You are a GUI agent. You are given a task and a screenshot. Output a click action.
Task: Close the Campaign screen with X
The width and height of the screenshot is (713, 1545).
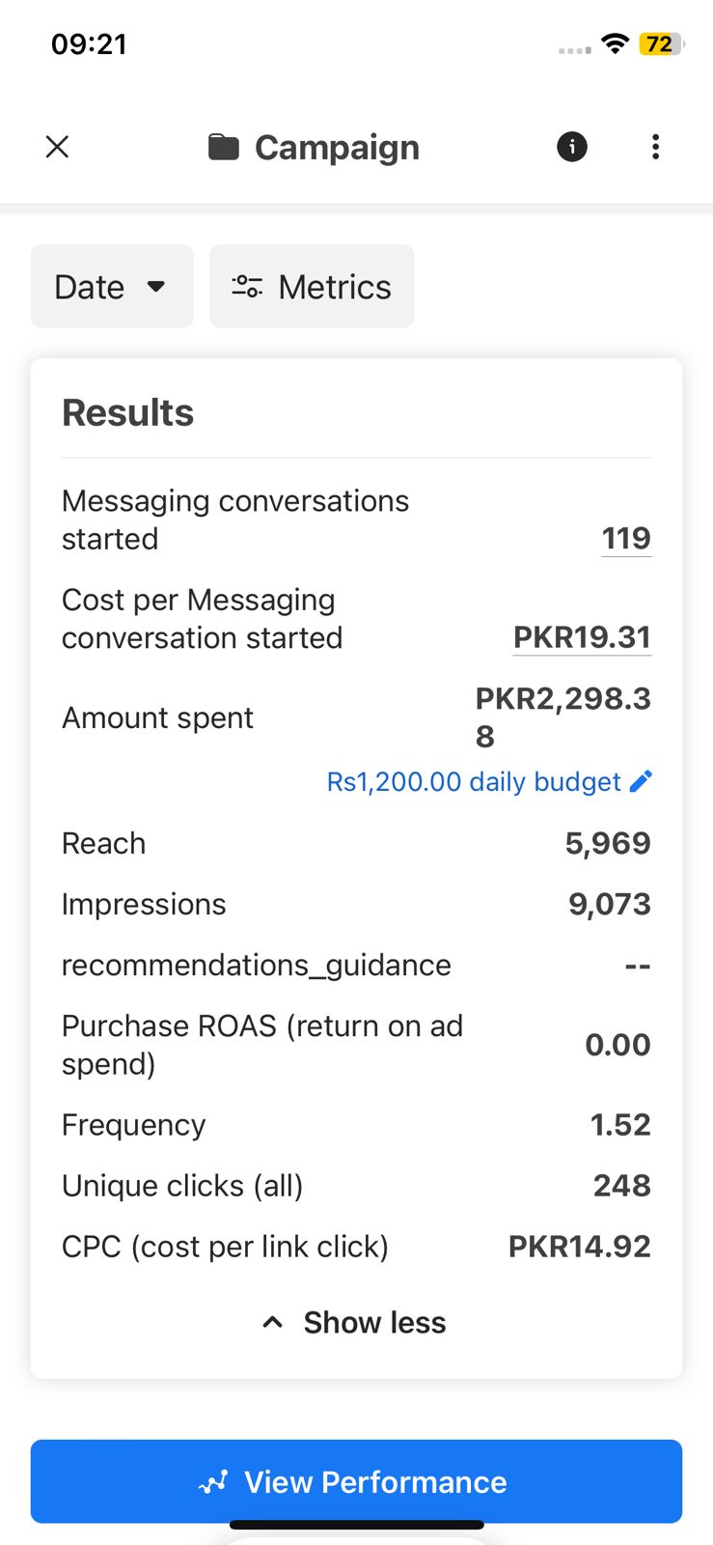(x=58, y=147)
